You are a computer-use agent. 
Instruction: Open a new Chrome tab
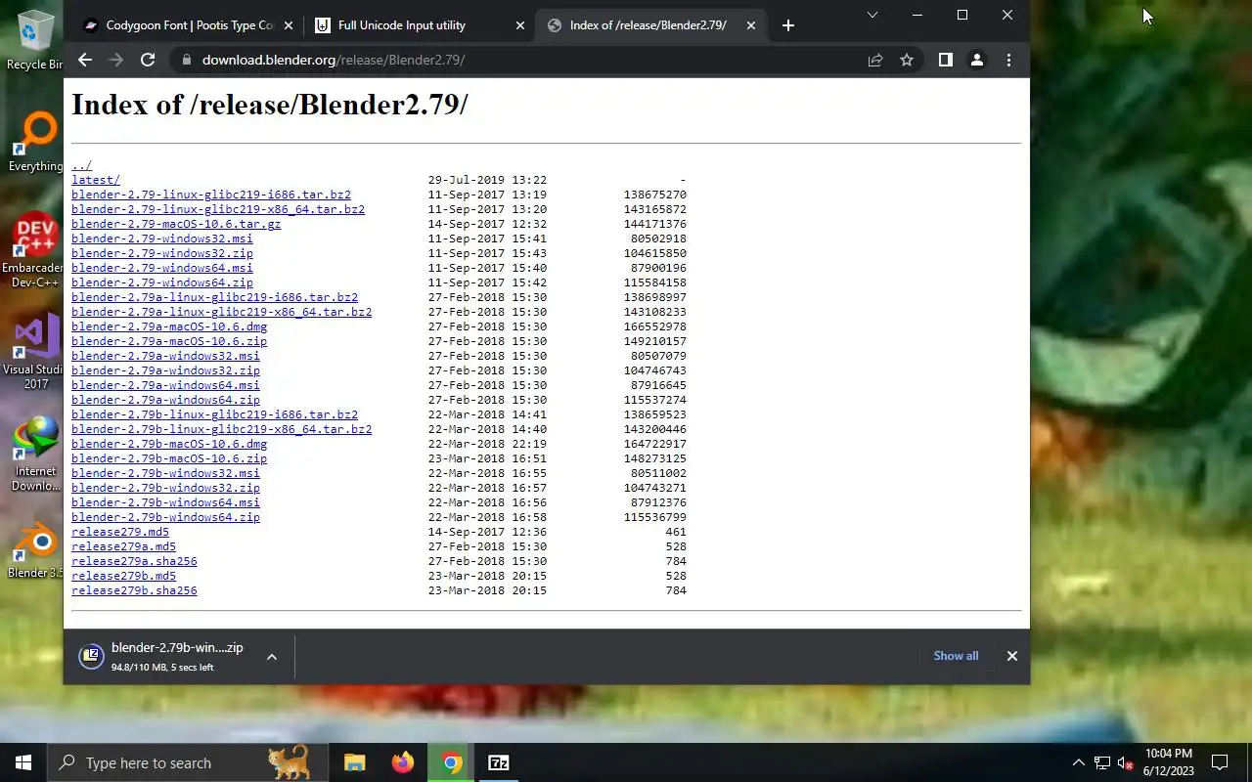click(x=788, y=25)
